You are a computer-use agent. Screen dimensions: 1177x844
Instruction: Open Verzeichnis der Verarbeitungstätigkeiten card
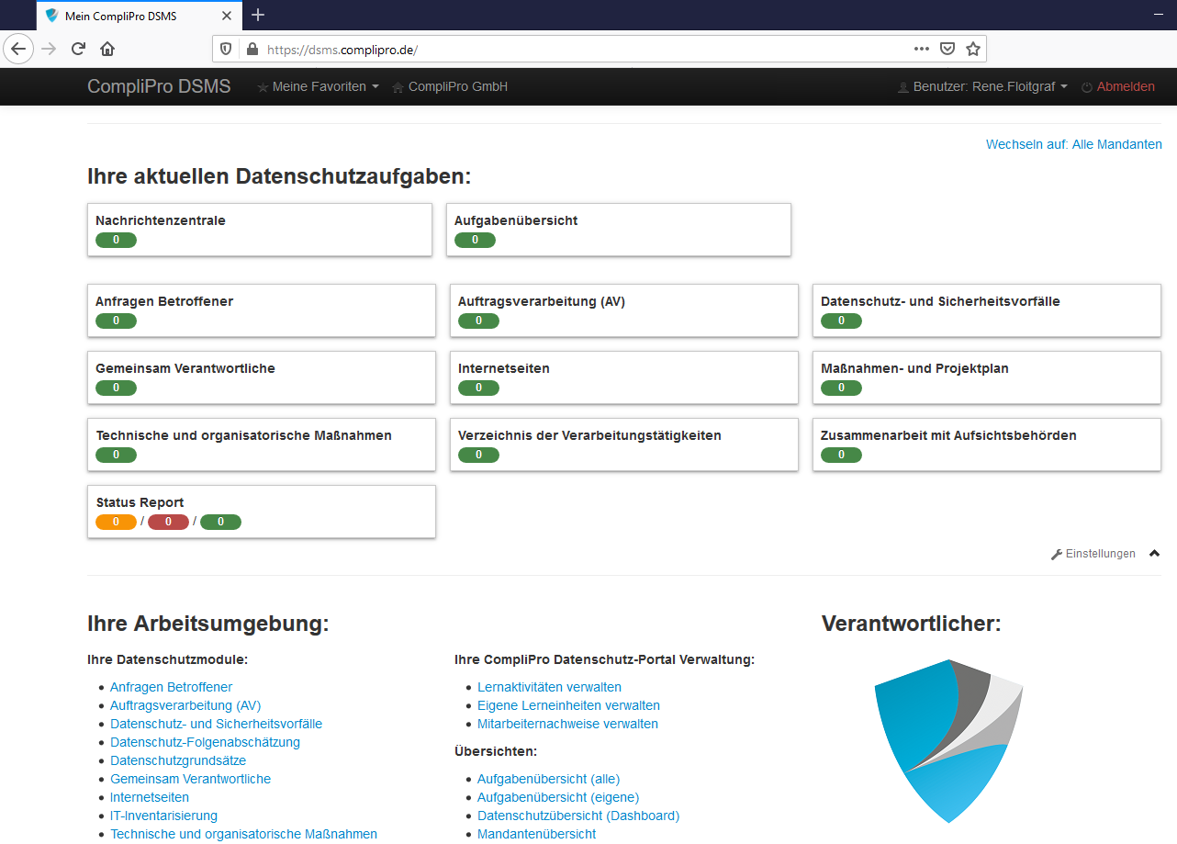tap(624, 445)
